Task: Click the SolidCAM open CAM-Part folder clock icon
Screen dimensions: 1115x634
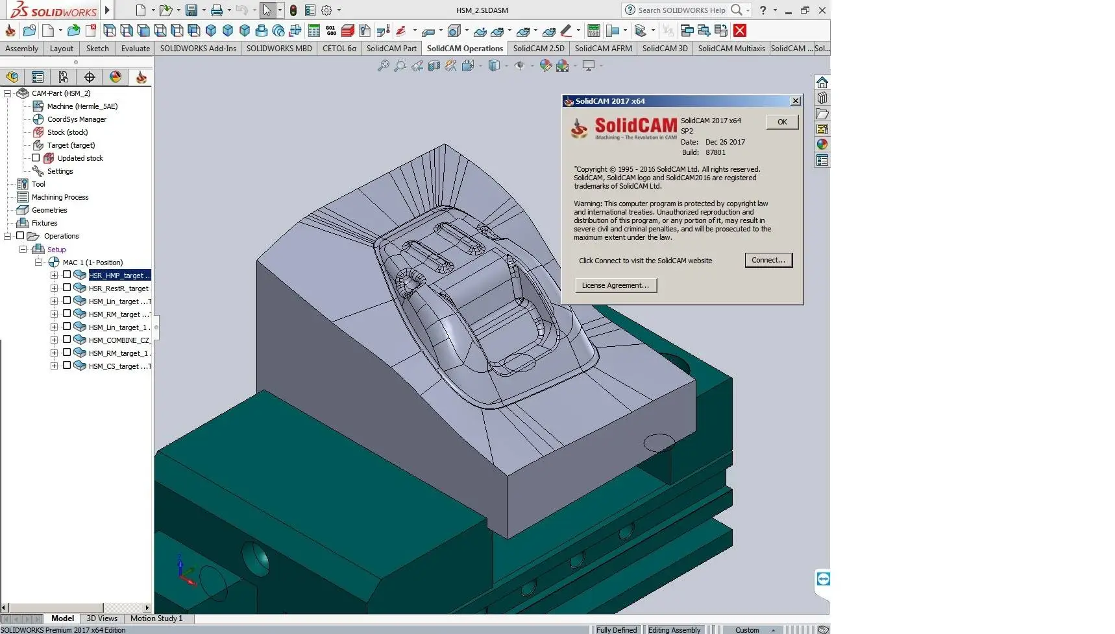Action: [29, 30]
